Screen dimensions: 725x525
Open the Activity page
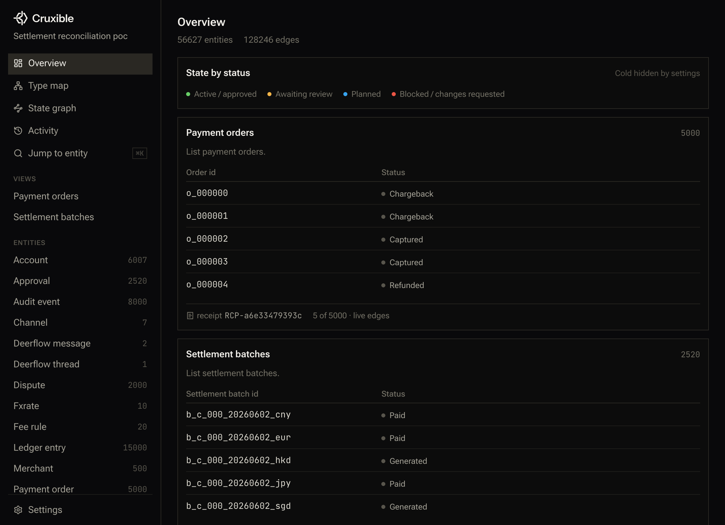point(80,131)
